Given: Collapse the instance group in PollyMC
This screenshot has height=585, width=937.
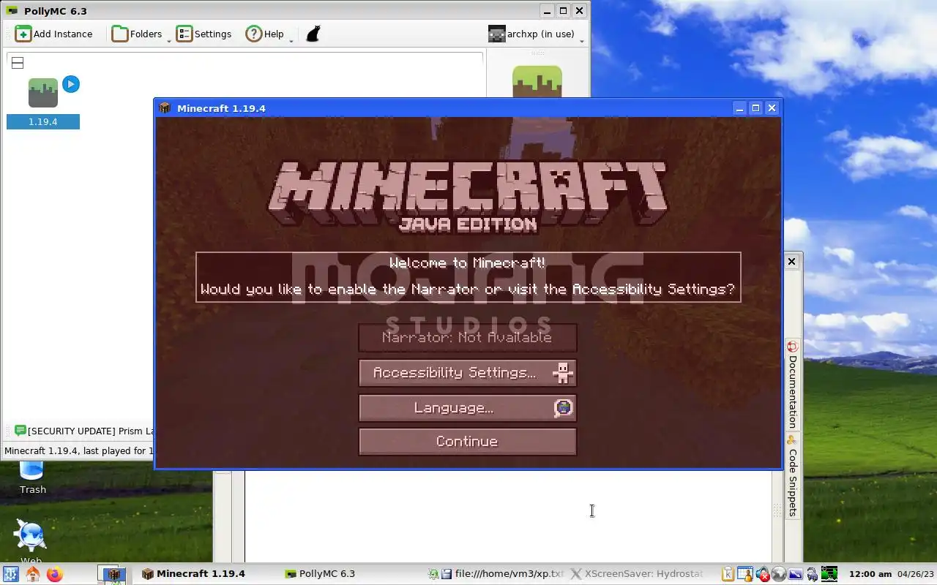Looking at the screenshot, I should click(x=18, y=63).
